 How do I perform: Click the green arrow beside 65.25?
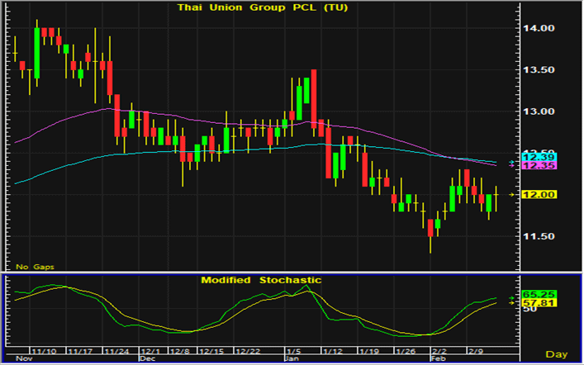tap(512, 298)
